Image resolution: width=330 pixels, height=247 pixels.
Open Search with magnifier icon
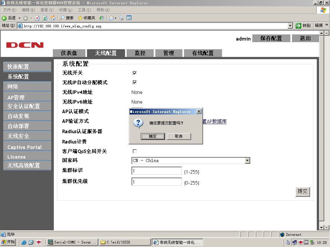[x=62, y=18]
